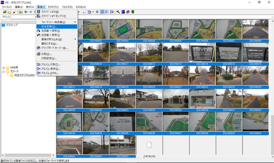Viewport: 274px width, 163px height.
Task: Select thumbnail view mode icon
Action: [102, 12]
